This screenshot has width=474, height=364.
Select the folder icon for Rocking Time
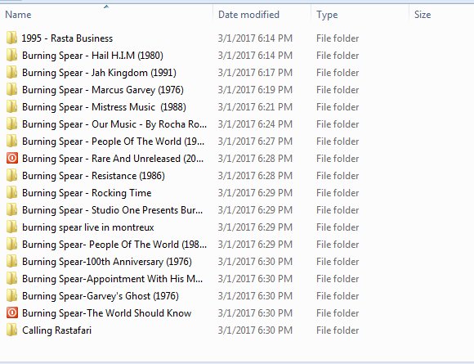click(x=11, y=193)
